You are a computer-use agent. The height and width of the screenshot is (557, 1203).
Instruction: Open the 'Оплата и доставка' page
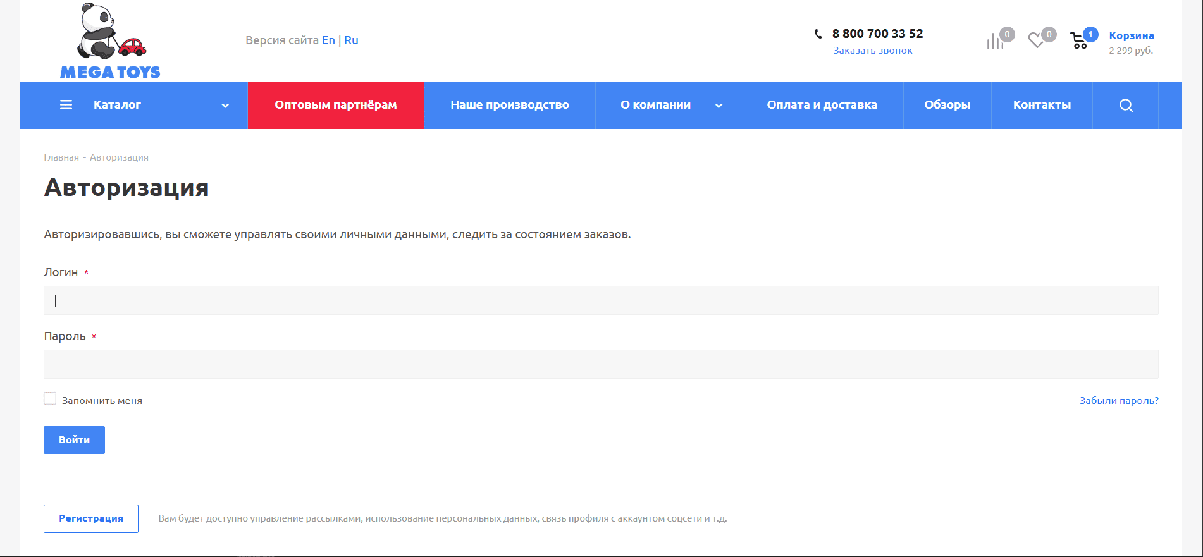(x=822, y=105)
